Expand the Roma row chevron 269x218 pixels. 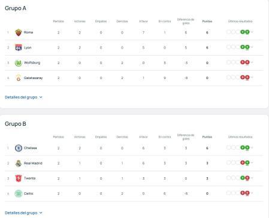pos(252,32)
